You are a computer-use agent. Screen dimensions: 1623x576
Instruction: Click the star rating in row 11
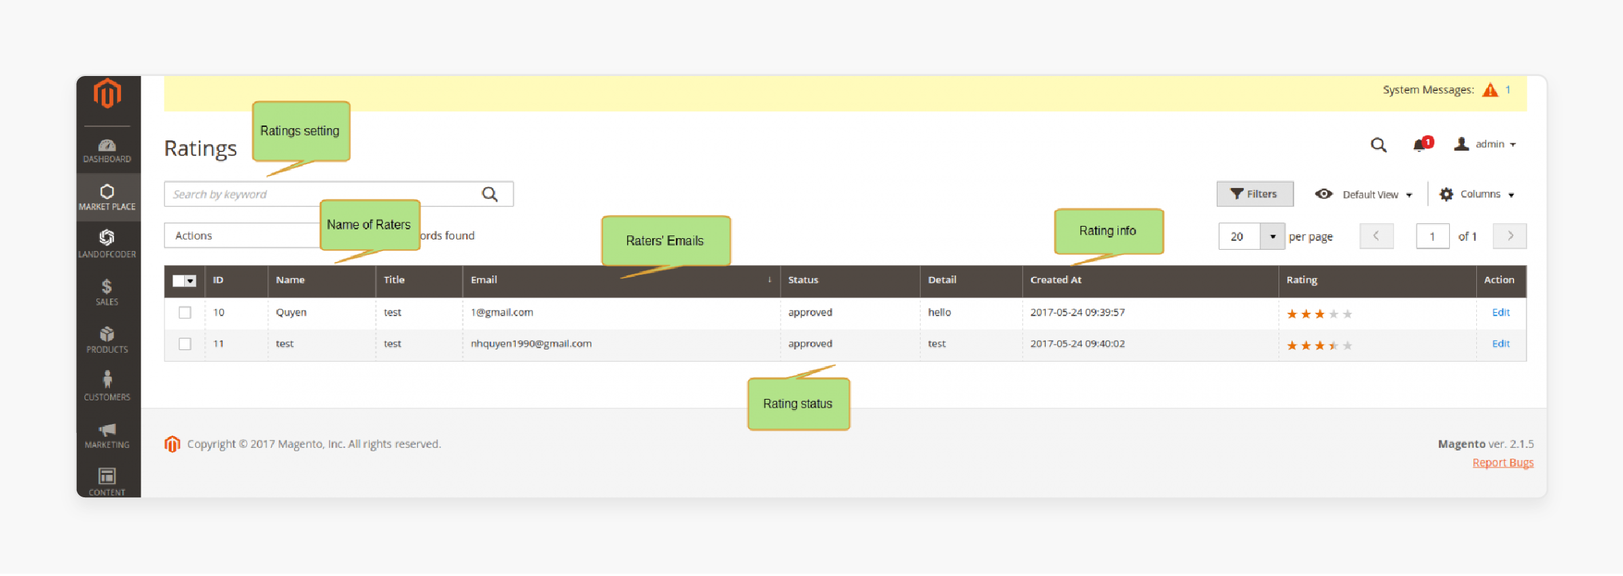[x=1319, y=345]
